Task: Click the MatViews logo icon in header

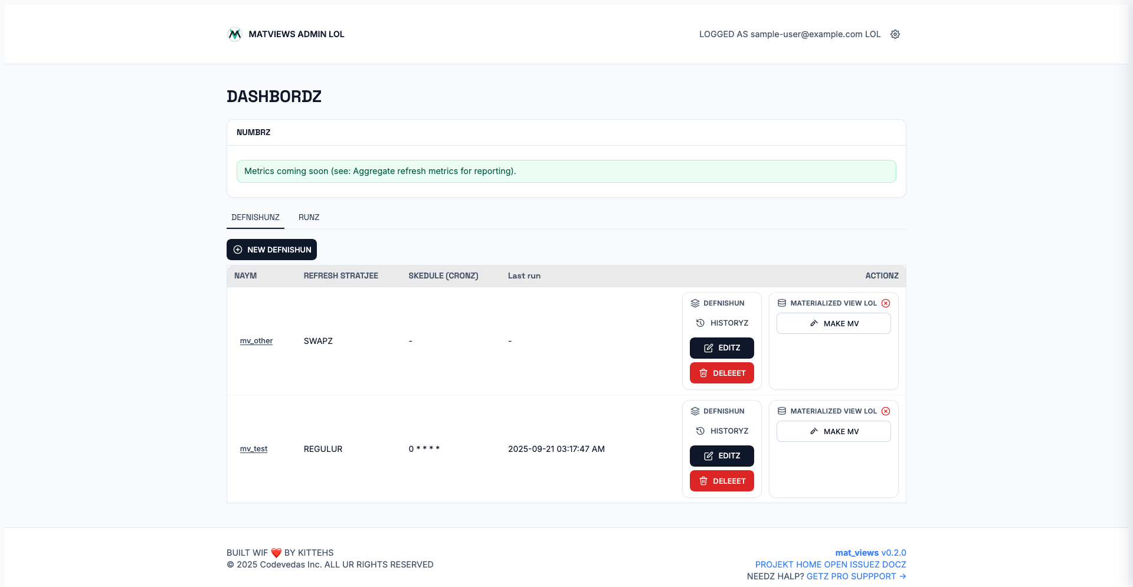Action: coord(234,34)
